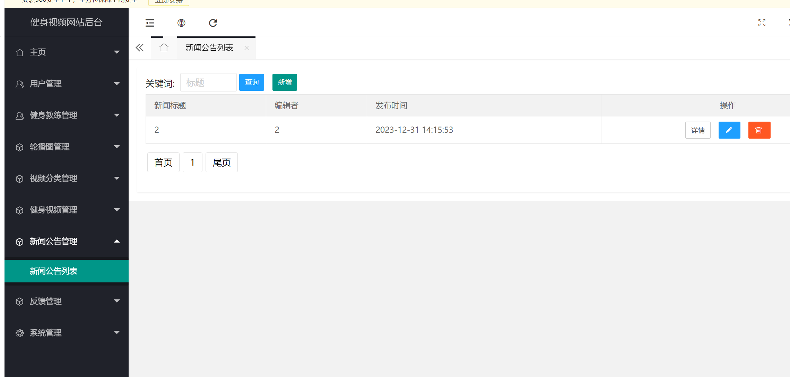790x377 pixels.
Task: Refresh the page using the reload icon
Action: pyautogui.click(x=213, y=23)
